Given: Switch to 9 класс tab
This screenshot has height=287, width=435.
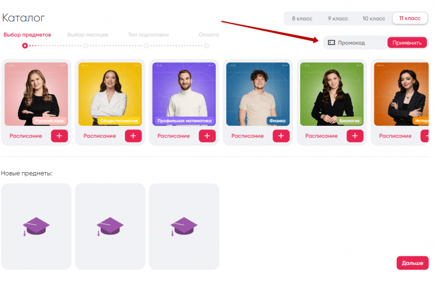Looking at the screenshot, I should (338, 18).
